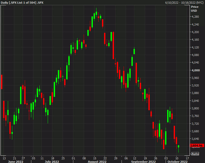This screenshot has width=205, height=163.
Task: Click the 4,240 price axis label
Action: (x=195, y=24)
